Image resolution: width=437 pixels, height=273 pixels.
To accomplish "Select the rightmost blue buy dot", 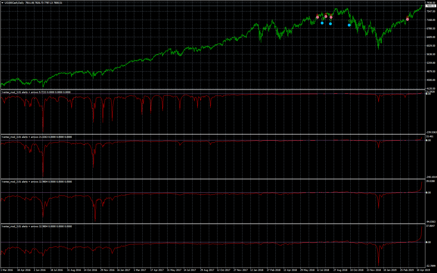I will pyautogui.click(x=349, y=25).
